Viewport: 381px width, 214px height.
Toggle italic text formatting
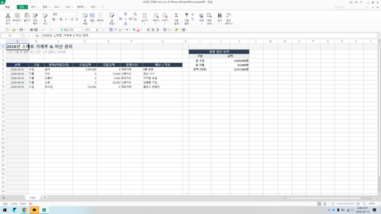coord(115,29)
